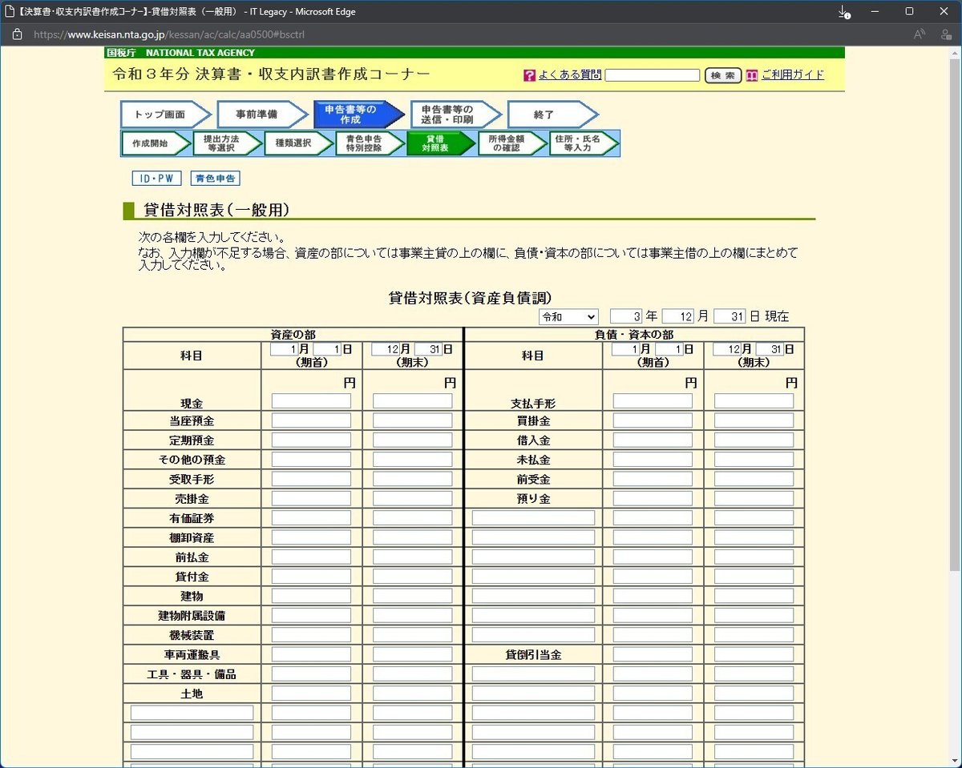Image resolution: width=962 pixels, height=768 pixels.
Task: Click the 青色申告 badge
Action: [215, 179]
